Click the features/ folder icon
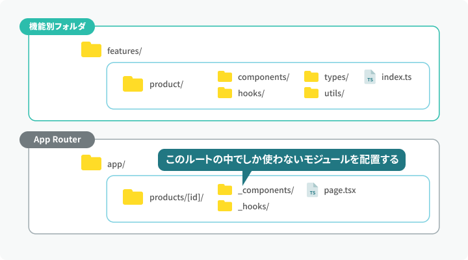This screenshot has height=260, width=468. (x=91, y=49)
